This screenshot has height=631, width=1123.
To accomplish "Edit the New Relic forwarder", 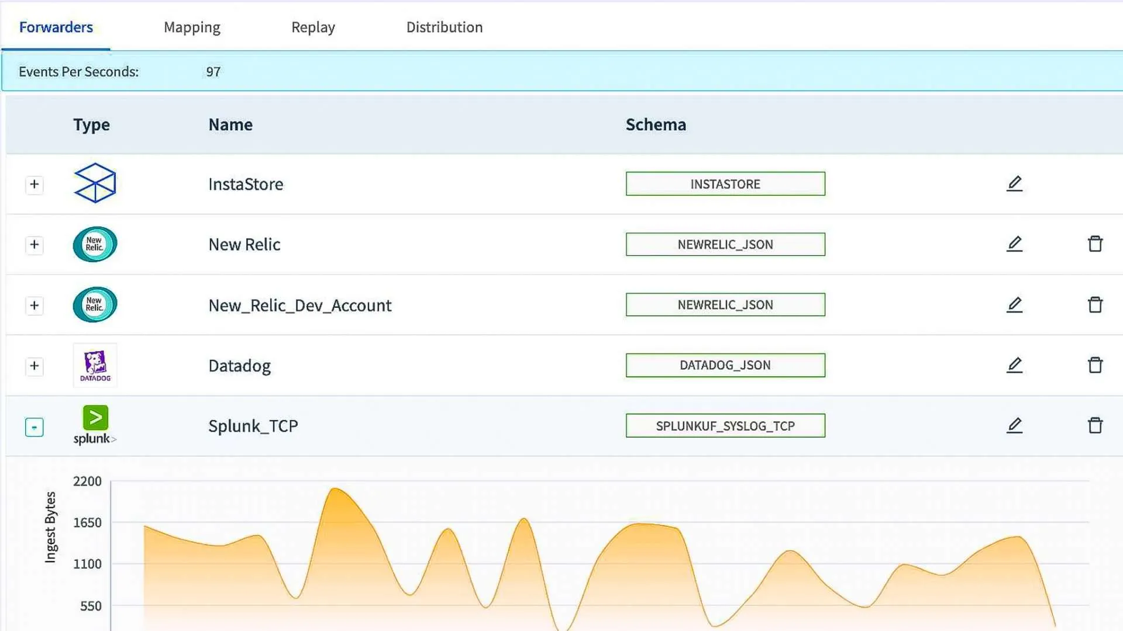I will tap(1014, 244).
